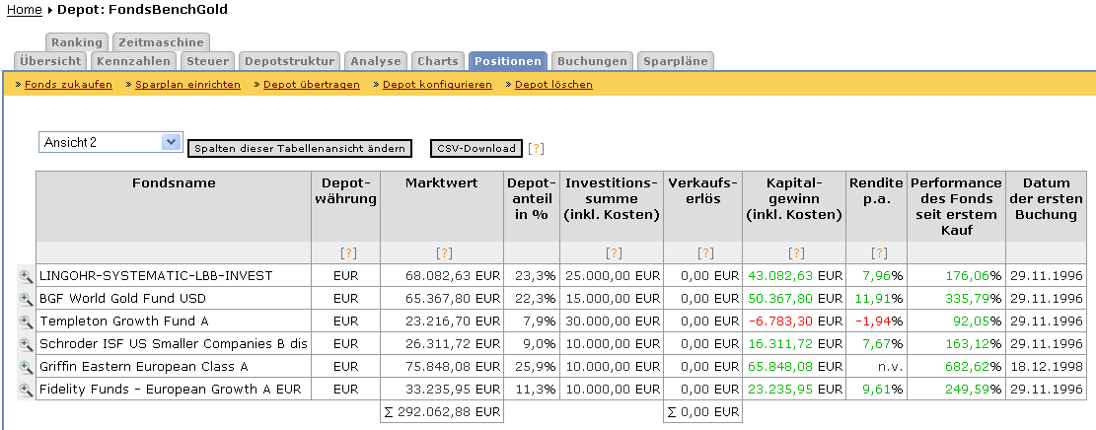Click the Sparplan einrichten link
The image size is (1096, 430).
[x=187, y=85]
